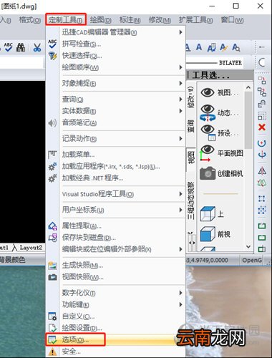The width and height of the screenshot is (272, 358).
Task: Choose 视图快照 menu entry
Action: point(116,277)
